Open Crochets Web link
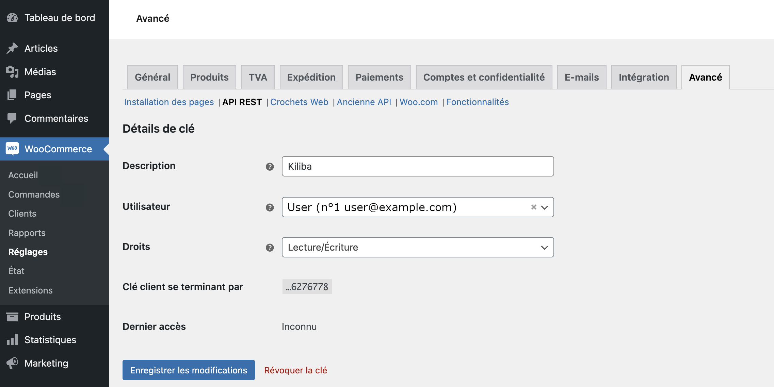This screenshot has width=774, height=387. [x=299, y=102]
